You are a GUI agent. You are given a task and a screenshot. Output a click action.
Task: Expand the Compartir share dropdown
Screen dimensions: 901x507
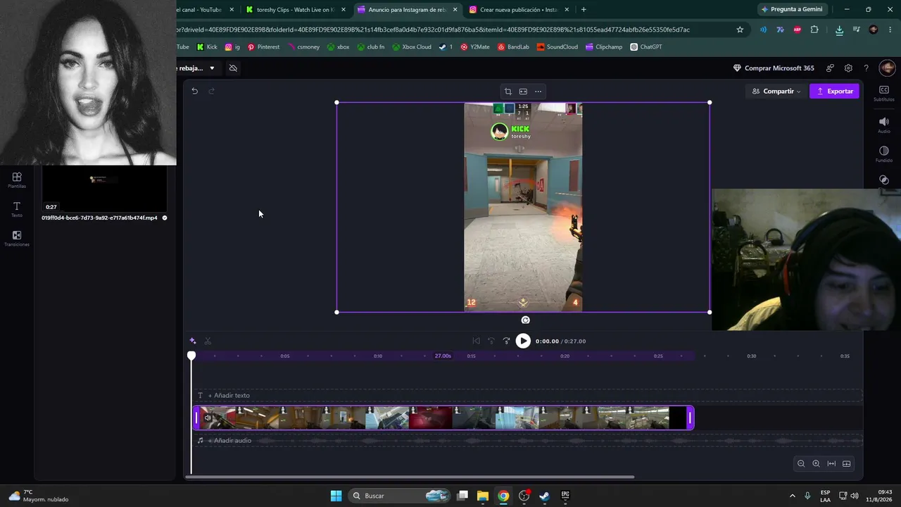776,92
